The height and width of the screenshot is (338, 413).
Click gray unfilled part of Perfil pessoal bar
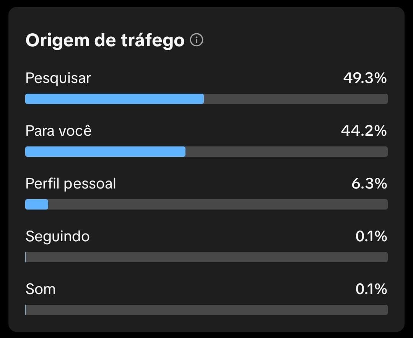(x=218, y=205)
